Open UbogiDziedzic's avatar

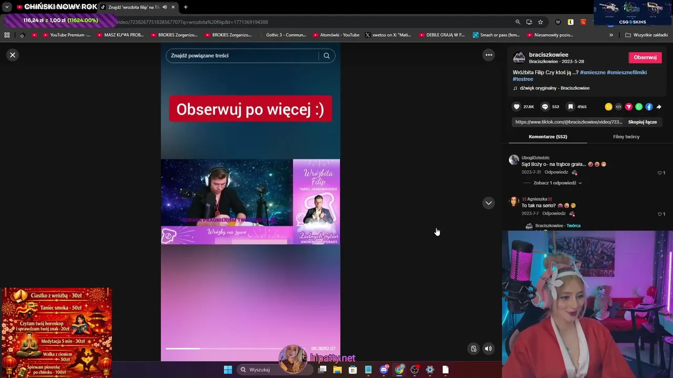coord(514,160)
